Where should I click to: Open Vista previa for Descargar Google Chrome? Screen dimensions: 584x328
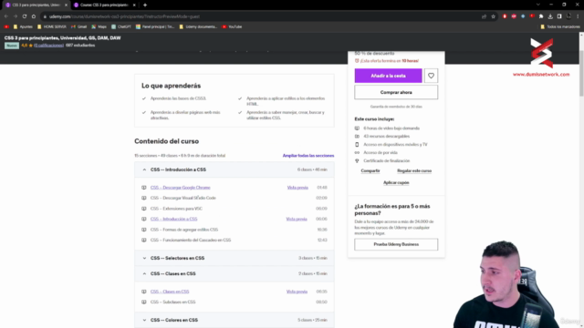pos(297,188)
